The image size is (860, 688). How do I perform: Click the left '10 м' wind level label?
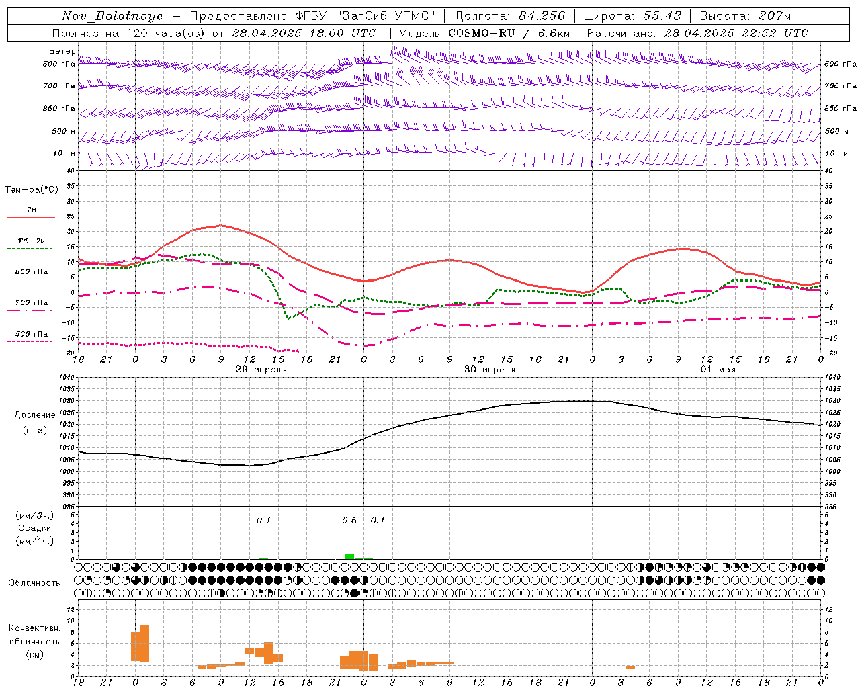[64, 153]
